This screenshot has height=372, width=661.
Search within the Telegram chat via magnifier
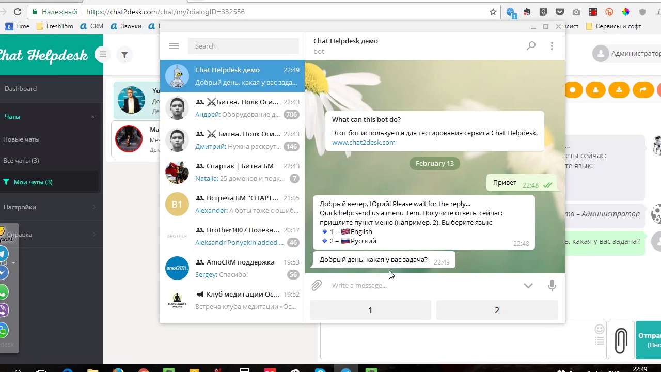coord(531,46)
